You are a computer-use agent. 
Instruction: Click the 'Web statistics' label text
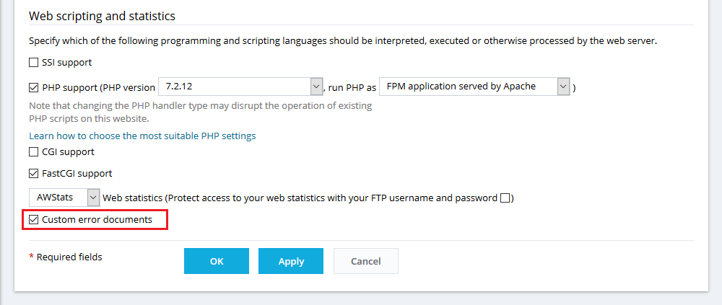click(x=133, y=198)
